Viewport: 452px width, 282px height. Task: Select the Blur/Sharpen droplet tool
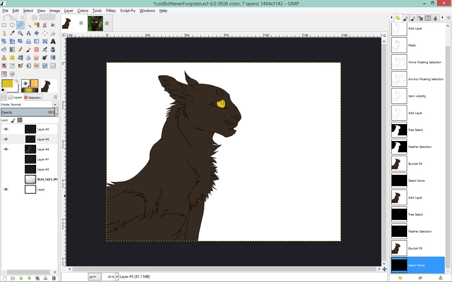click(x=29, y=58)
